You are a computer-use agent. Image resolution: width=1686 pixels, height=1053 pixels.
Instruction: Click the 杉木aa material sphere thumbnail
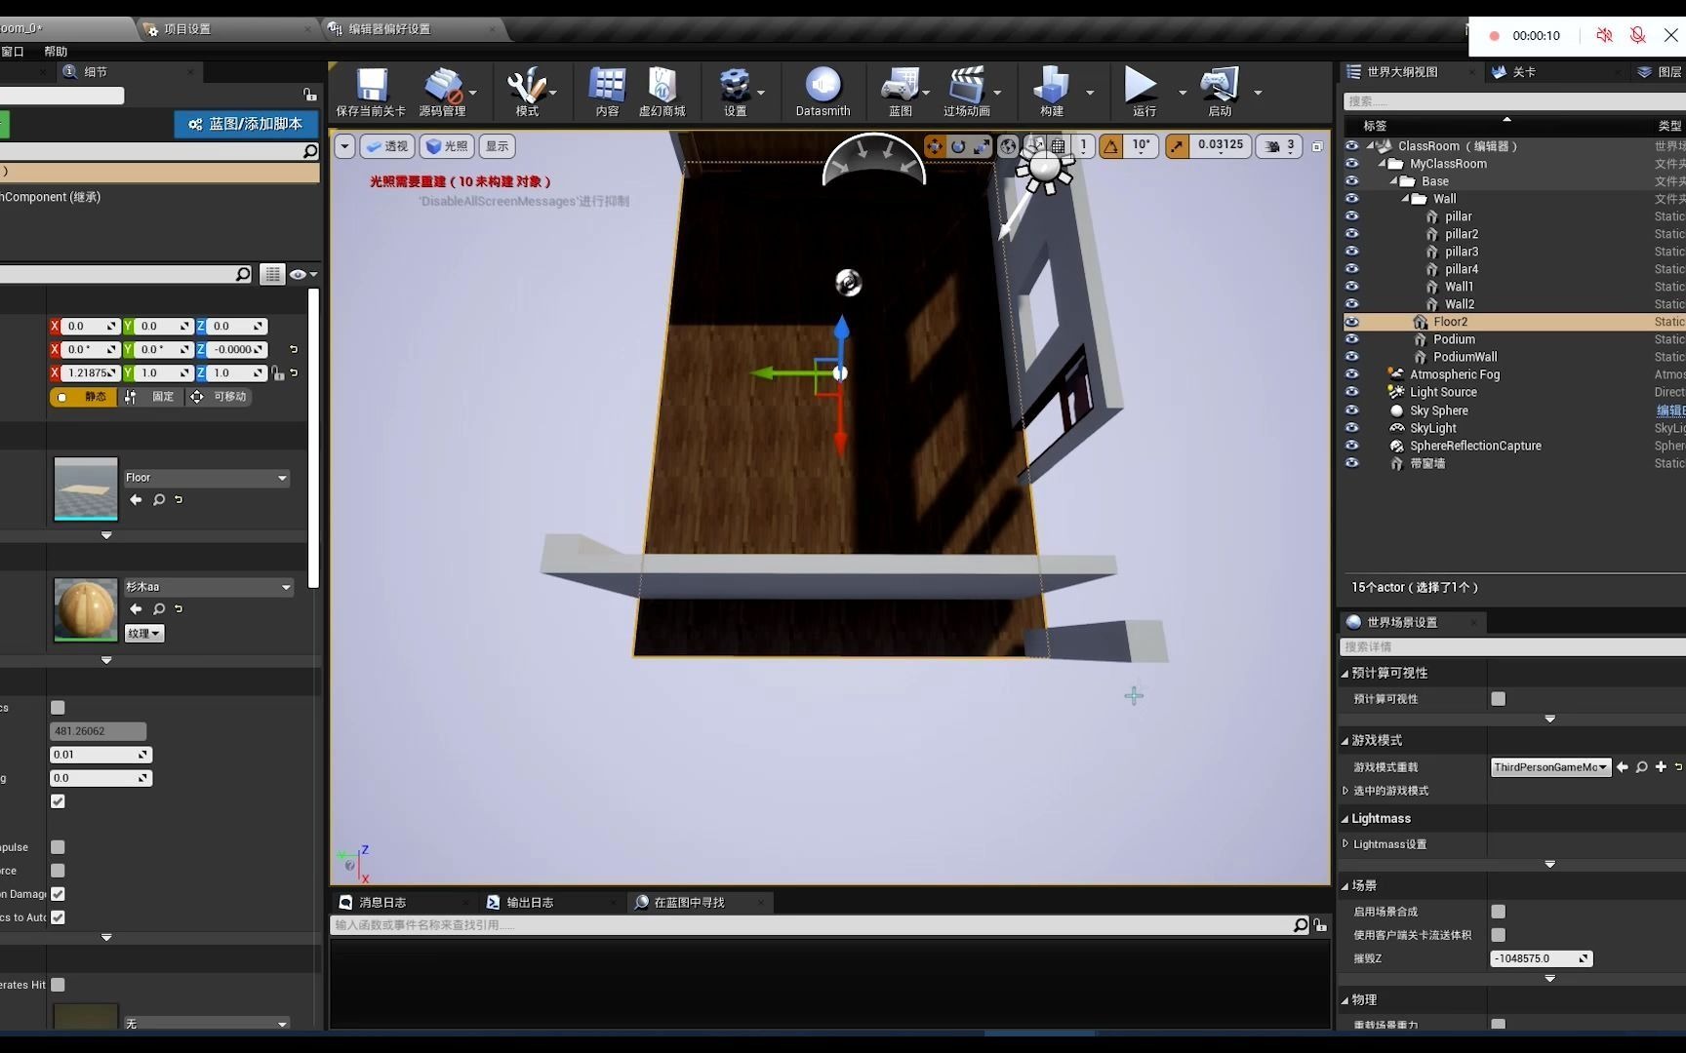pyautogui.click(x=85, y=610)
